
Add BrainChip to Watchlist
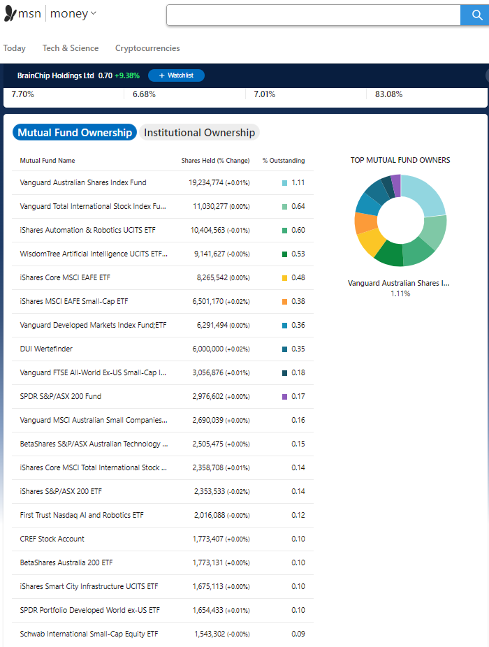click(176, 75)
